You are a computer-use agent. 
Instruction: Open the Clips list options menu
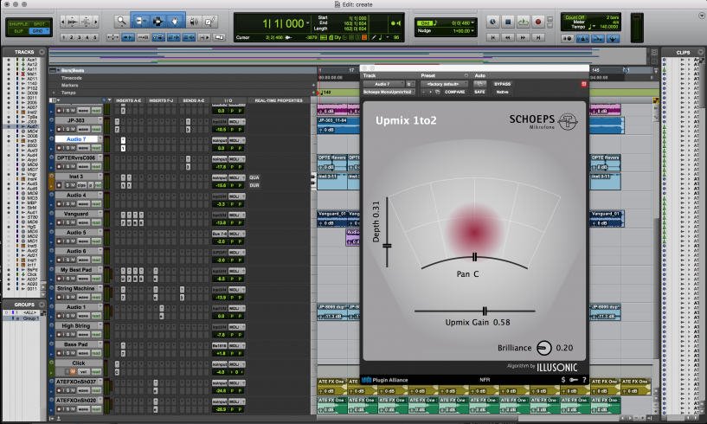(700, 52)
